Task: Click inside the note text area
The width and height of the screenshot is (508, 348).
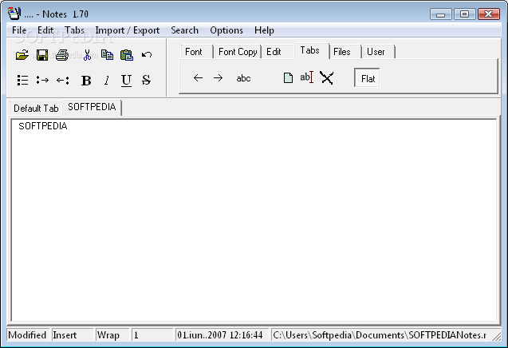Action: pyautogui.click(x=254, y=220)
